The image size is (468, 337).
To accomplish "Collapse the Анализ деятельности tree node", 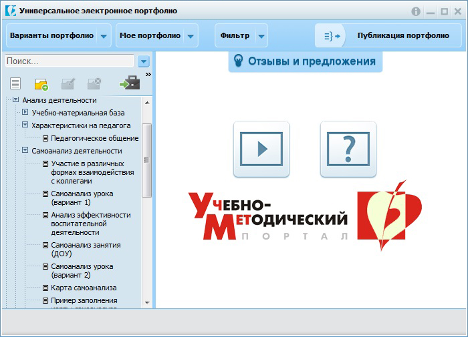I will point(16,100).
